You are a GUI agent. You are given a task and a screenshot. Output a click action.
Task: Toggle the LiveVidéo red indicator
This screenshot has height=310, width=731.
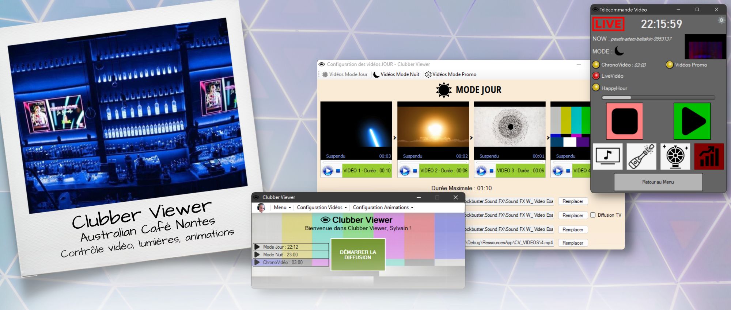tap(596, 75)
